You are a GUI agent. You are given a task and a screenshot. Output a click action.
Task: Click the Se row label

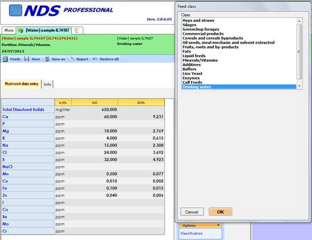coord(5,217)
